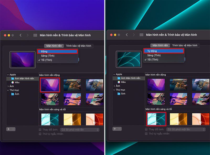The height and width of the screenshot is (155, 210).
Task: Click back arrow in right window toolbar
Action: coord(127,35)
